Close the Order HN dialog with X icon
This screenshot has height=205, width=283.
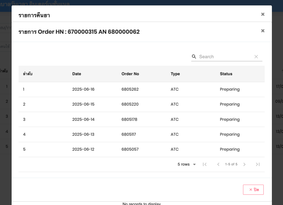click(263, 31)
